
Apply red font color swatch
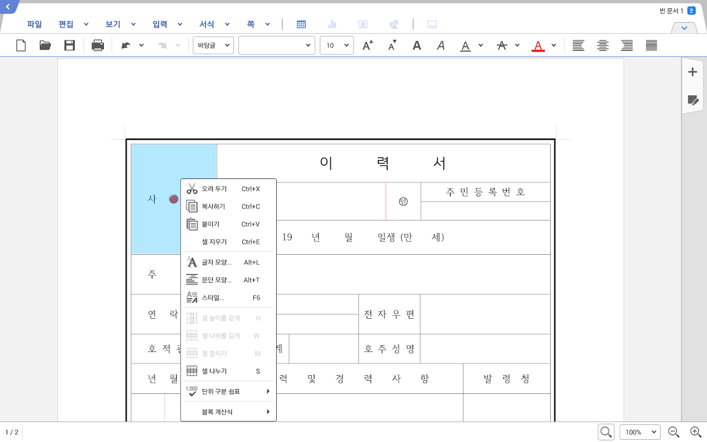point(538,46)
